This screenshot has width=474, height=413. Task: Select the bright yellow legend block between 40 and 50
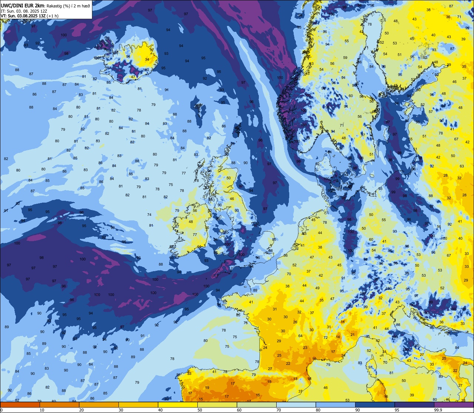pos(178,405)
